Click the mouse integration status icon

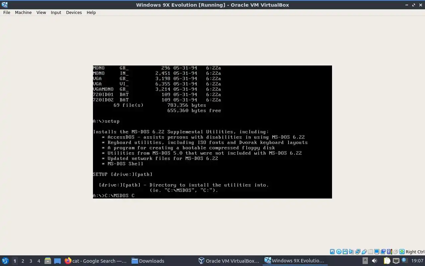395,252
